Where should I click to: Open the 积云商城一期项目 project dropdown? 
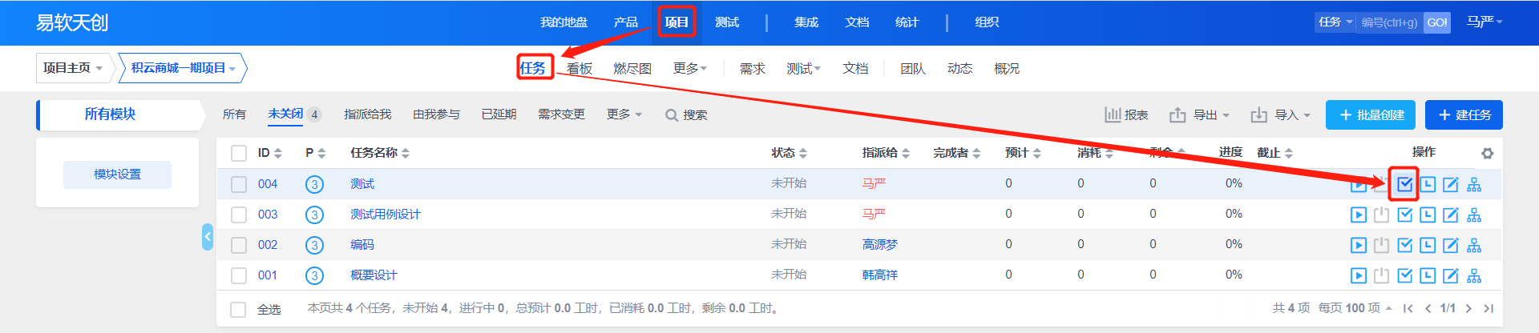coord(183,69)
